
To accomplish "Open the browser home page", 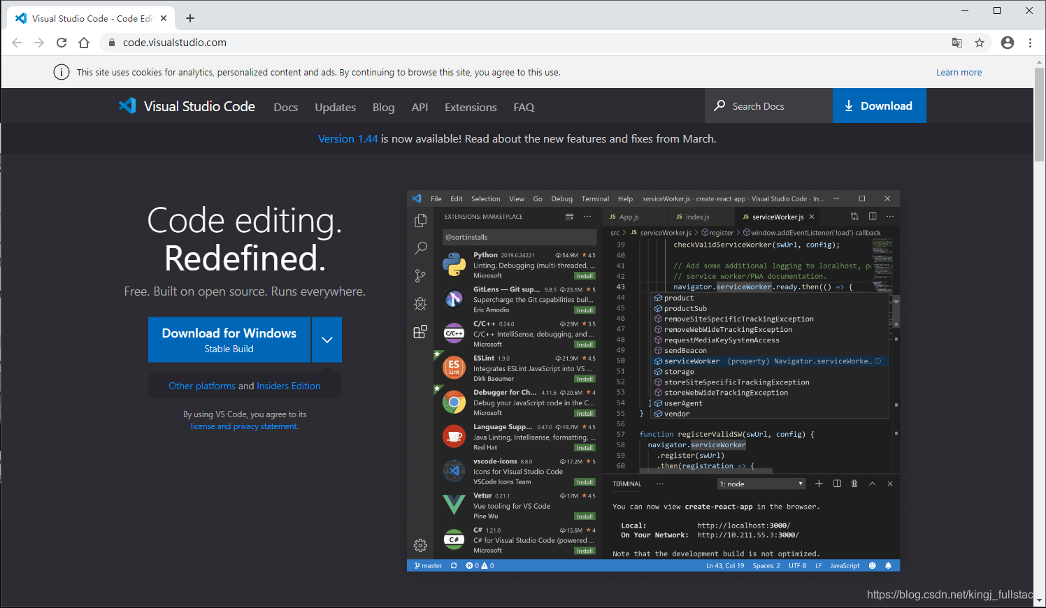I will point(84,43).
